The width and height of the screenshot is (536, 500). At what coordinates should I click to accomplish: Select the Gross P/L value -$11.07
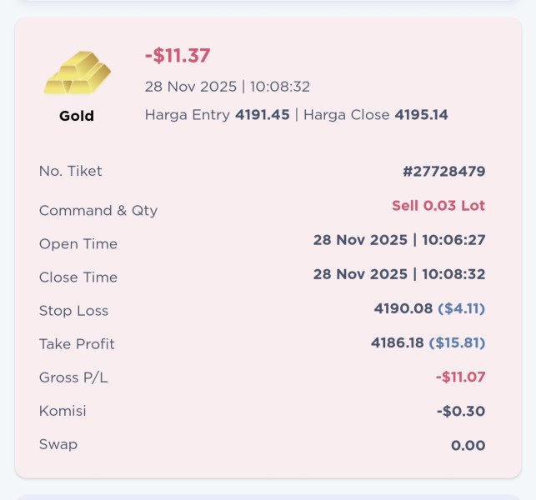[460, 377]
